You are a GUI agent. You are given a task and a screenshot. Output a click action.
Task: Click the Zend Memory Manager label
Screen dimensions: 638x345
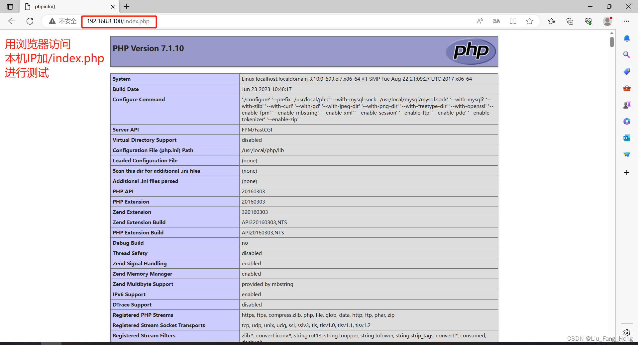142,274
